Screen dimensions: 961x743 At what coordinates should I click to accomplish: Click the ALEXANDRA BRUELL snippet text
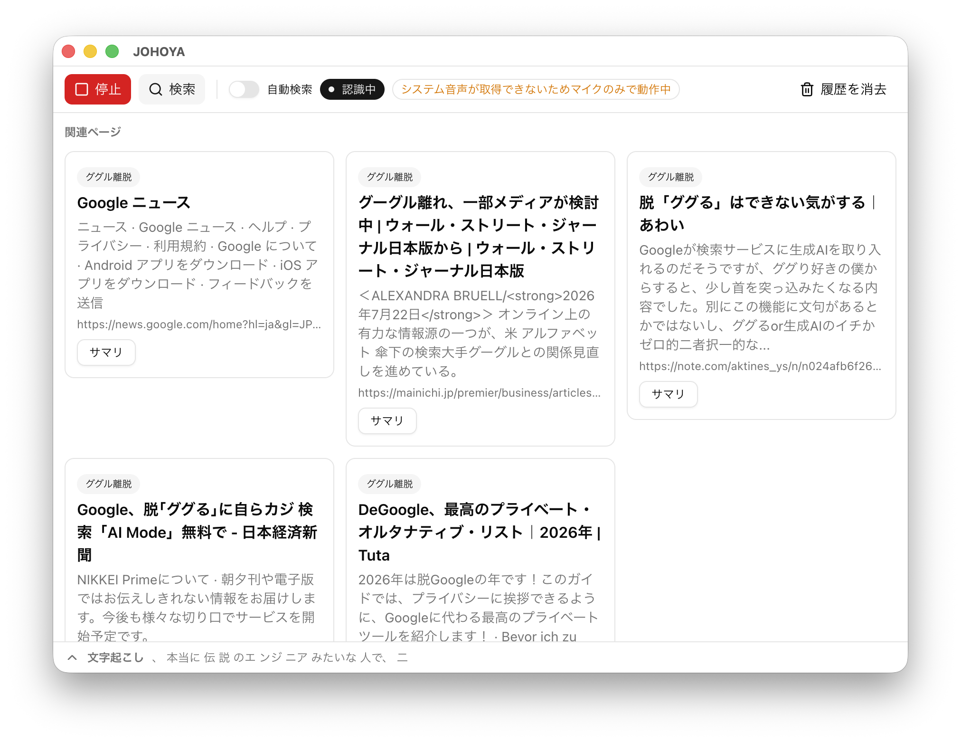tap(479, 333)
